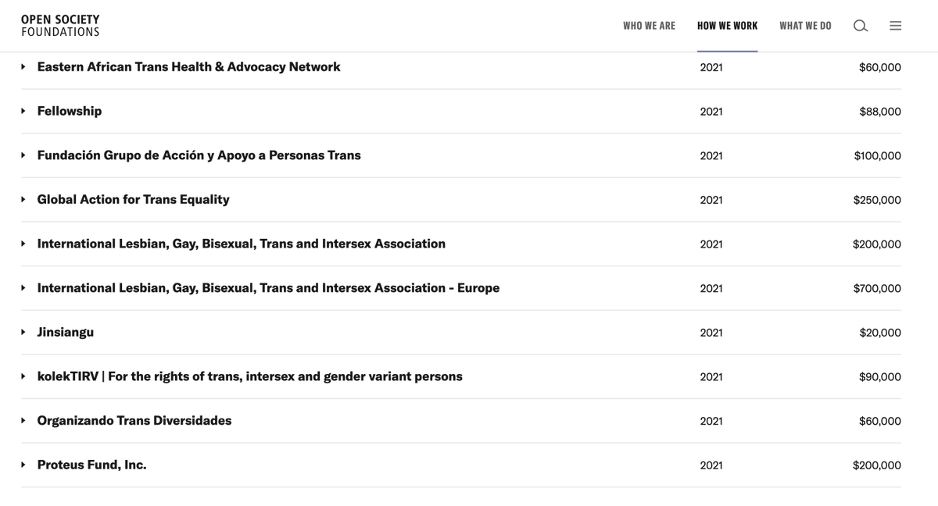Expand Global Action for Trans Equality arrow

[x=23, y=200]
